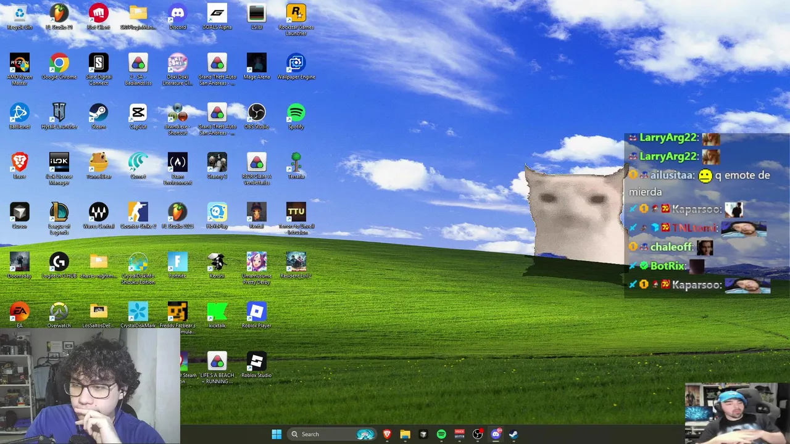Launch Terraria desktop shortcut

point(296,166)
